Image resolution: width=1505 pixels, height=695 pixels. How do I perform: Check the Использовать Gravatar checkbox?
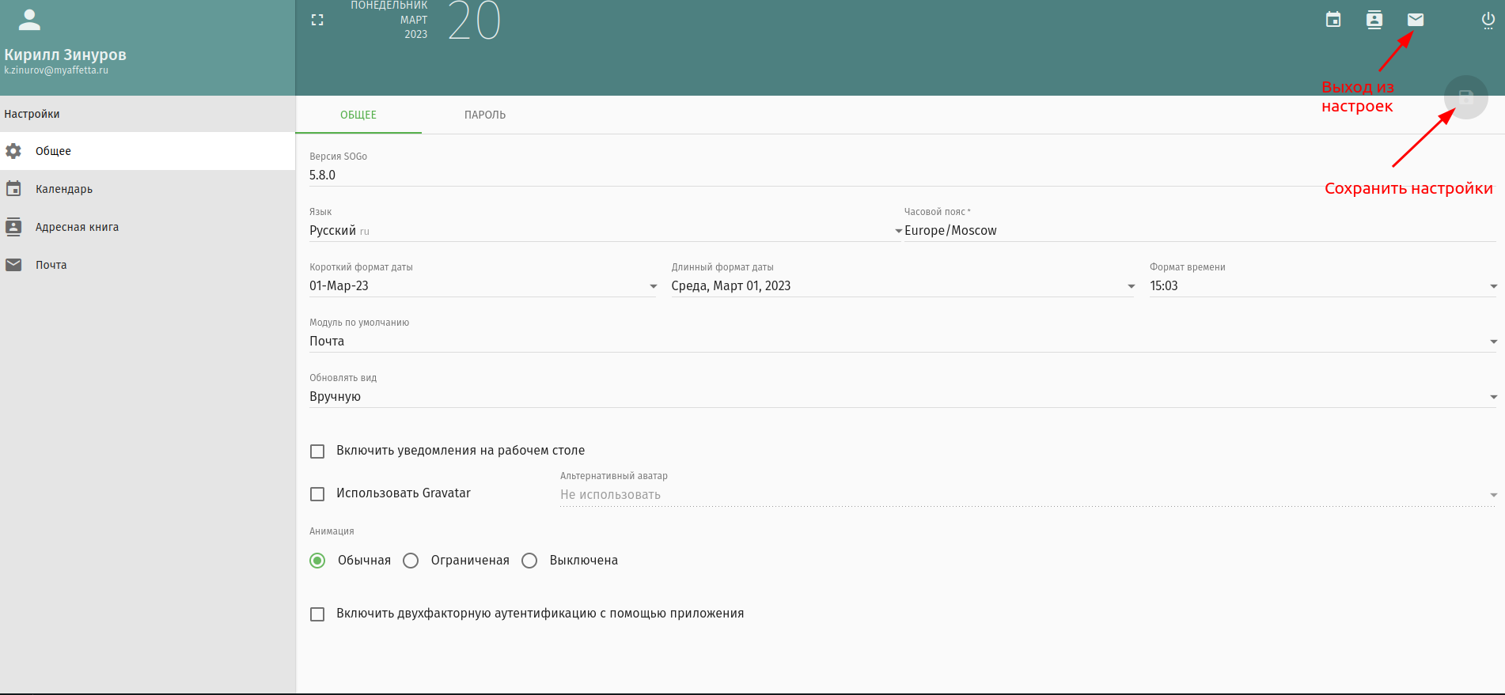317,494
